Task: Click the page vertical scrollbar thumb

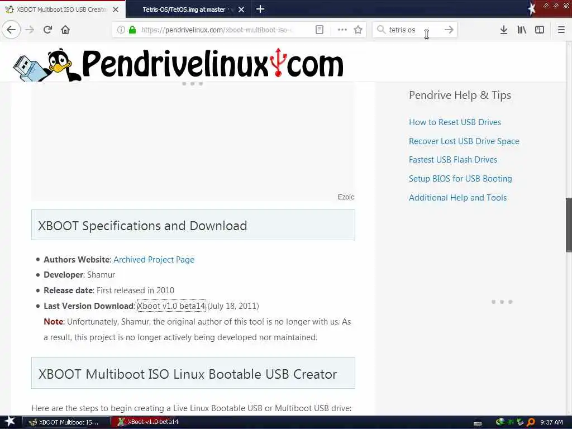Action: (569, 225)
